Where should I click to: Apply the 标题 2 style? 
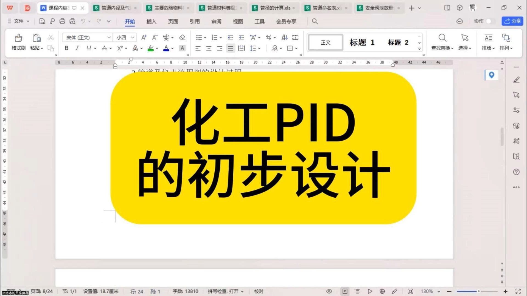click(398, 42)
